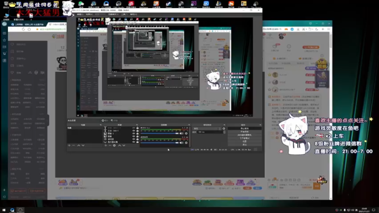Screen dimensions: 379x213
Task: Open favorites star in browser sidebar
Action: (x=4, y=40)
